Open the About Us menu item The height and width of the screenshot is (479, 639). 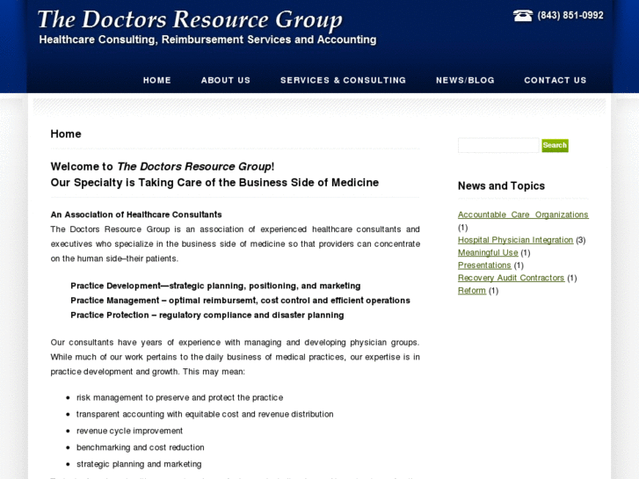(225, 80)
